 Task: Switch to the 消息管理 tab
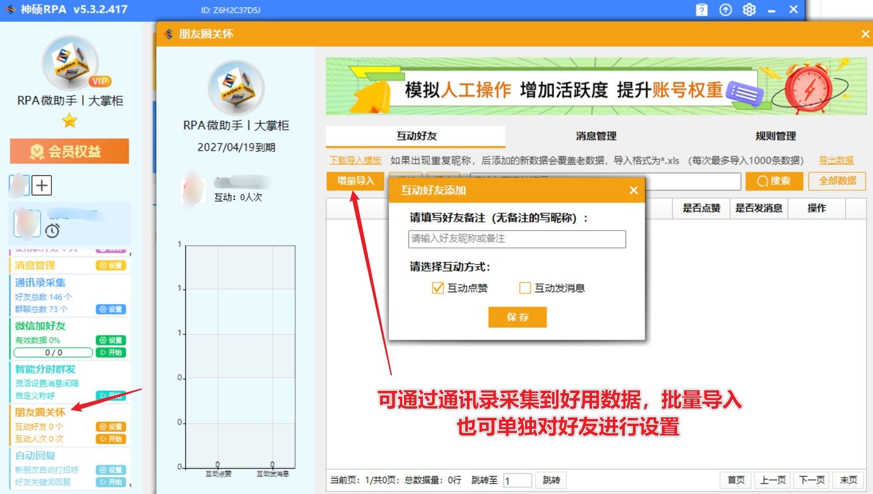click(595, 136)
